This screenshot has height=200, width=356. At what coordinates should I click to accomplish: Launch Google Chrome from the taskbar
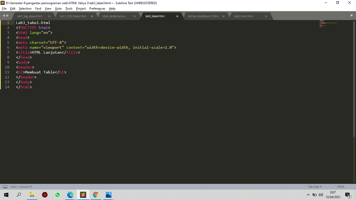click(96, 195)
